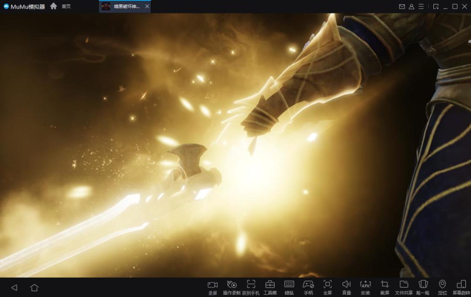Open the toolbox (工具箱)
This screenshot has width=471, height=297.
click(270, 288)
